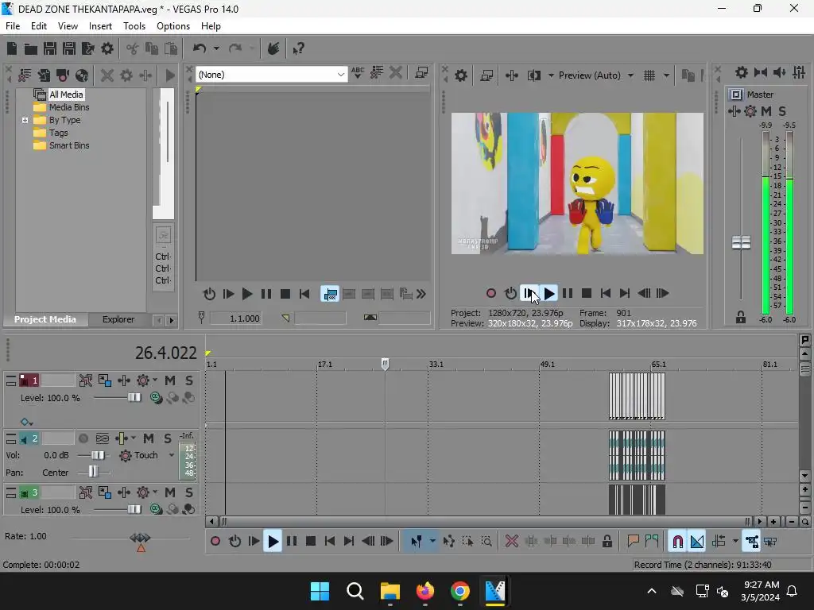Open the Tools menu

click(x=134, y=26)
